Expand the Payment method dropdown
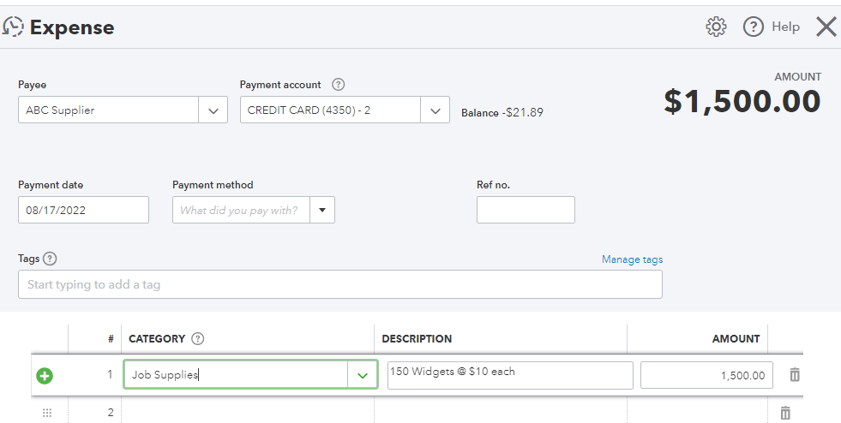The image size is (841, 423). pos(323,210)
